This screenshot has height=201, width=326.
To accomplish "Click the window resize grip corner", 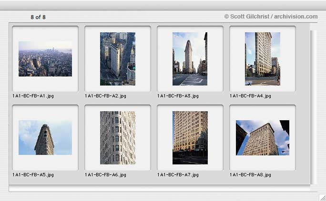I will 323,198.
